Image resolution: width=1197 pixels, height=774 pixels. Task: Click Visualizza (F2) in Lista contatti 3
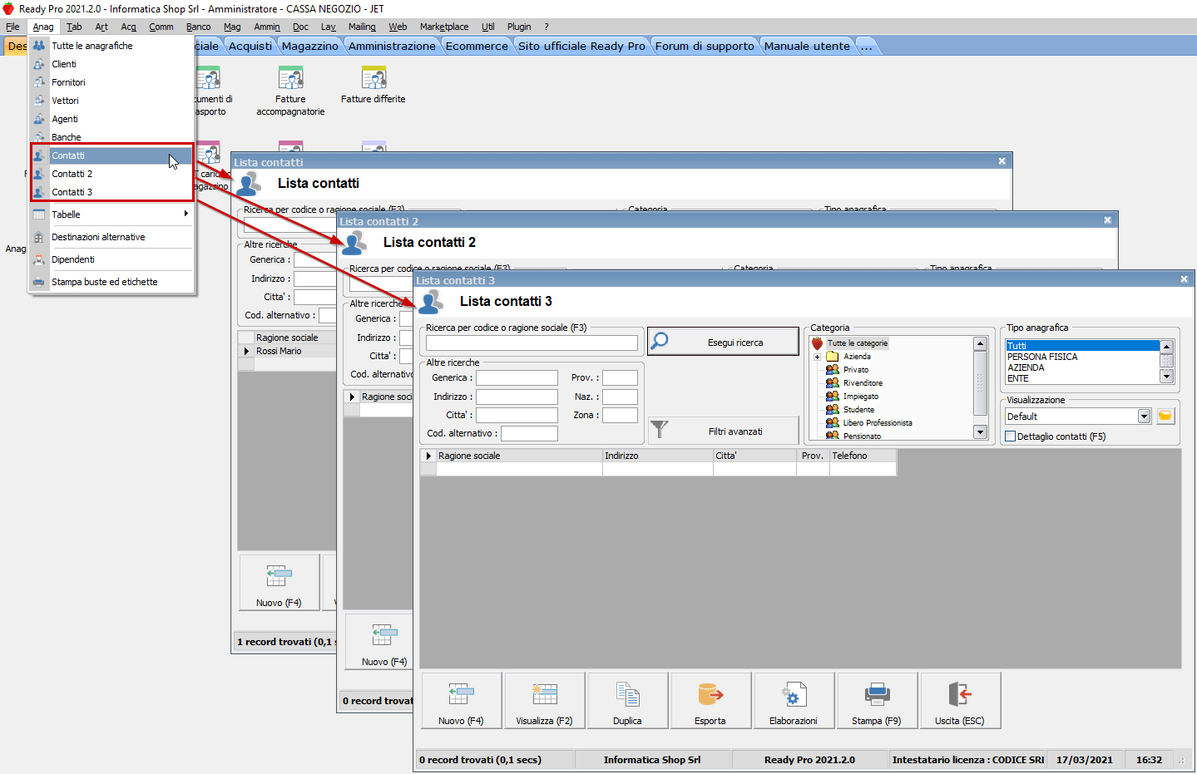pyautogui.click(x=544, y=701)
